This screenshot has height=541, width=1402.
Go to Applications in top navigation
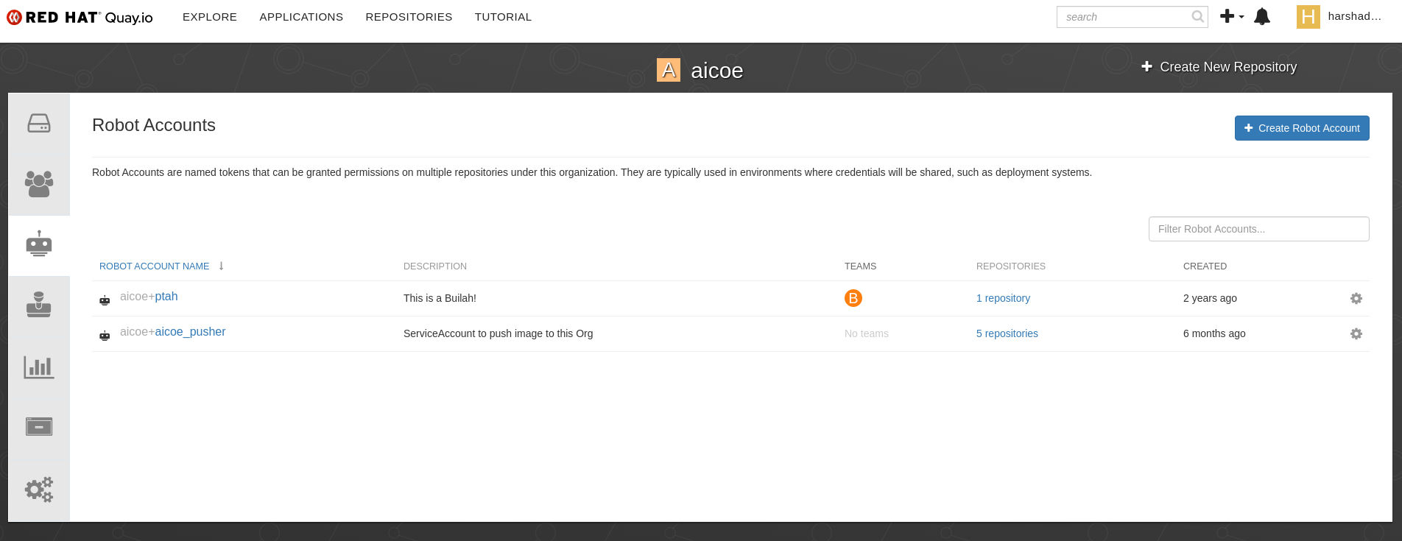tap(301, 17)
